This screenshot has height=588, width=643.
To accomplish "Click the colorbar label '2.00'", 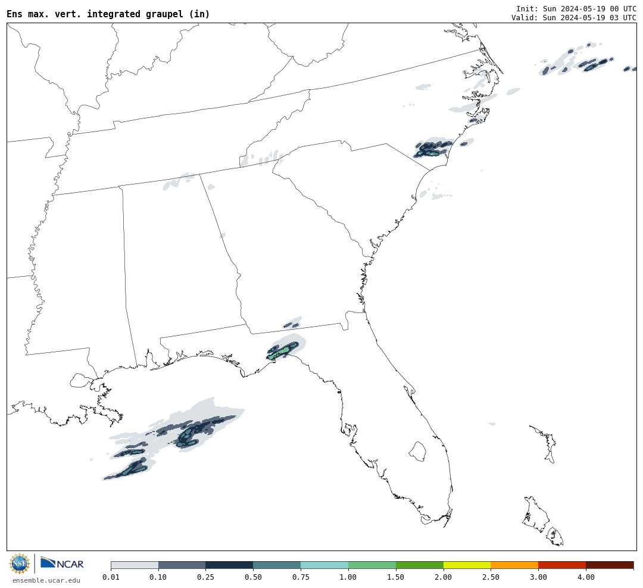I will [444, 577].
